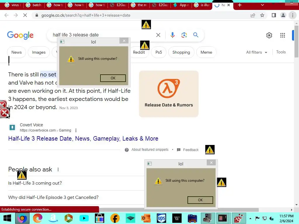Open UPS app from taskbar

click(161, 218)
